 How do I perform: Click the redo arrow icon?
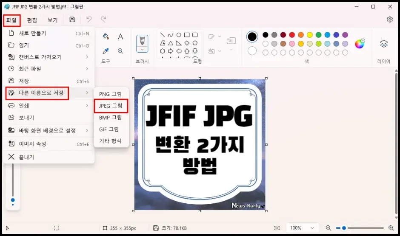coord(103,20)
